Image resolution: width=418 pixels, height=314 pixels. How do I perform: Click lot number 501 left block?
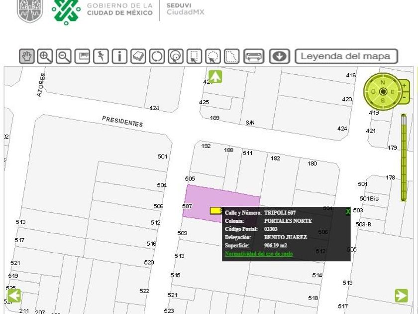(162, 157)
